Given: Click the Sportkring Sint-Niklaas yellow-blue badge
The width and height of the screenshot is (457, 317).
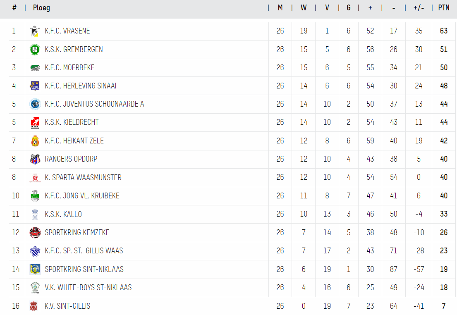Looking at the screenshot, I should [35, 269].
